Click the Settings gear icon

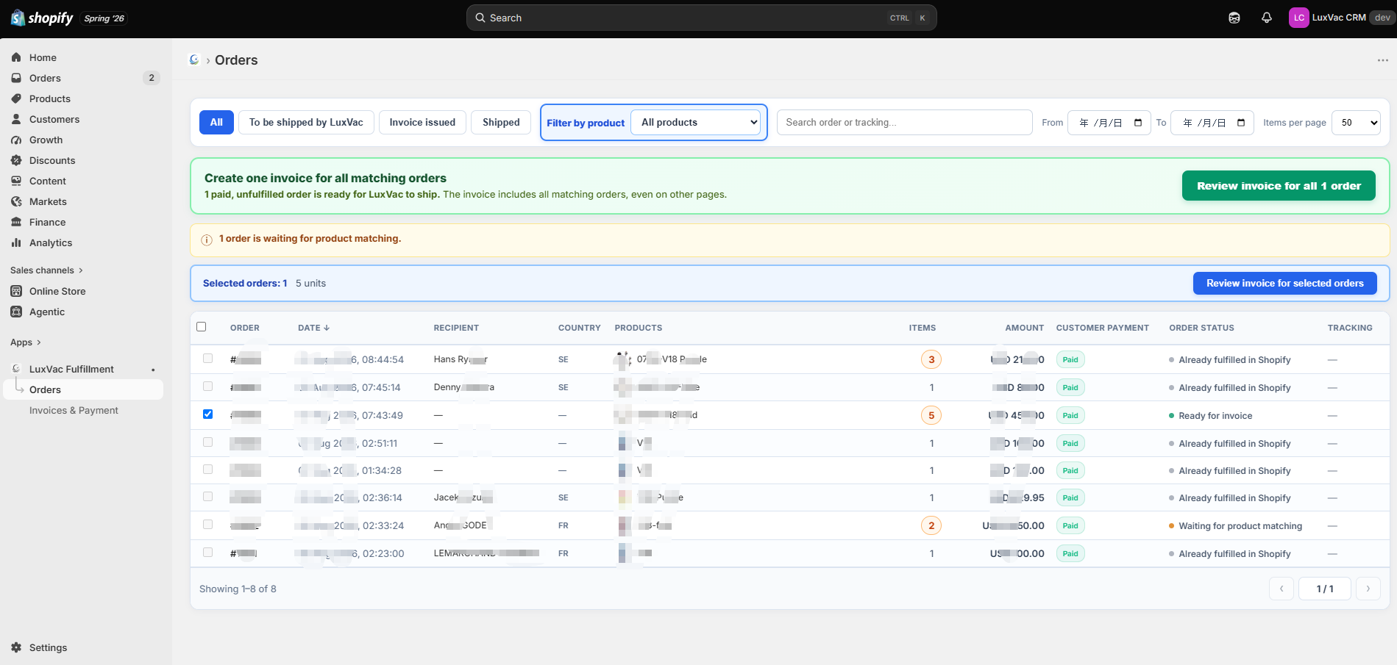[16, 647]
